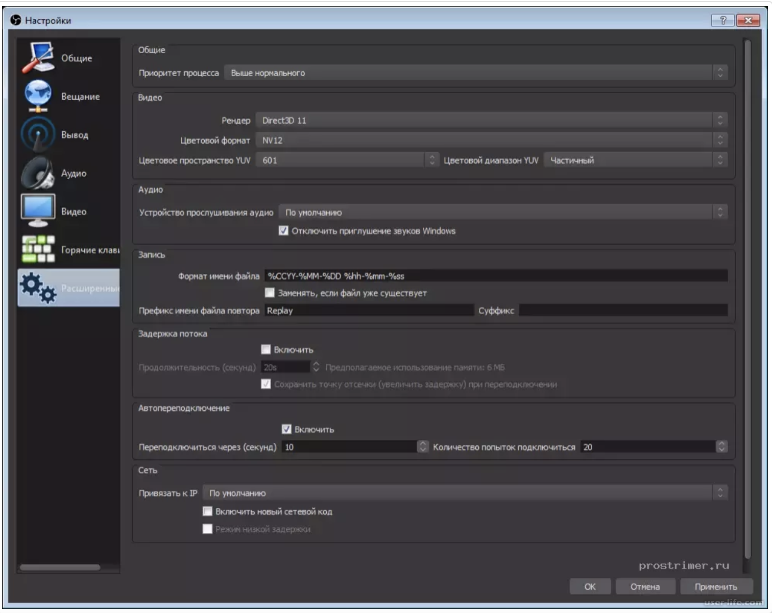Click the delay duration stepper arrows

[316, 367]
